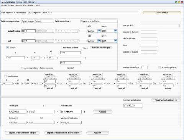Click the application icon in the title bar
This screenshot has width=184, height=140.
click(2, 2)
